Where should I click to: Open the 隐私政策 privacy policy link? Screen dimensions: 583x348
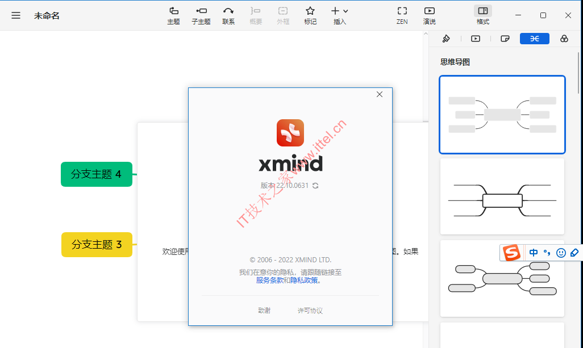[x=304, y=280]
